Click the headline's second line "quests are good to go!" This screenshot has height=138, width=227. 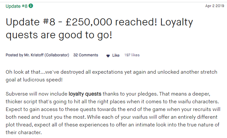pyautogui.click(x=59, y=35)
